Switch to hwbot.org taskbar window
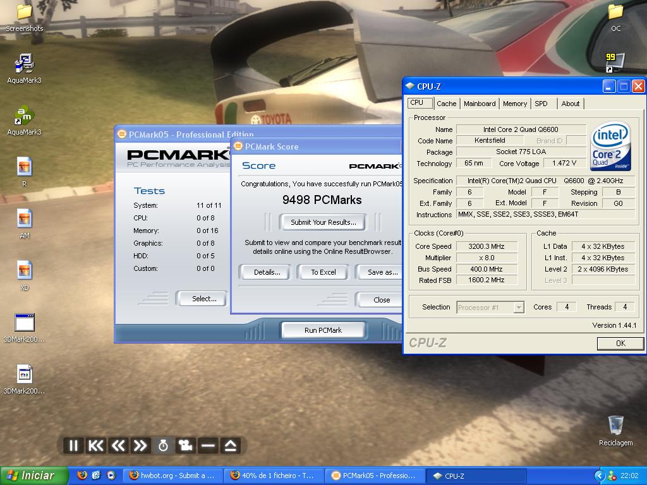This screenshot has width=647, height=485. (172, 476)
